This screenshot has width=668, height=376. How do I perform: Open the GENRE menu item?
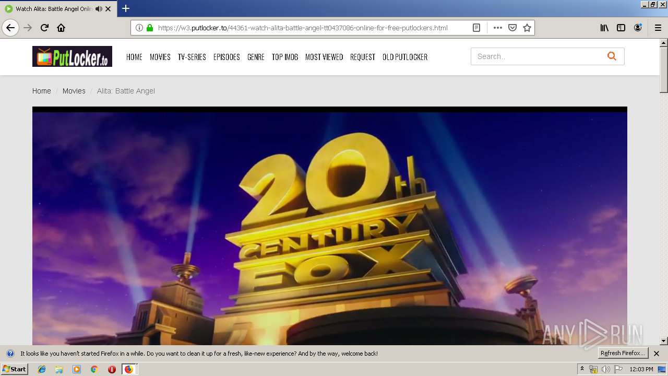point(256,57)
